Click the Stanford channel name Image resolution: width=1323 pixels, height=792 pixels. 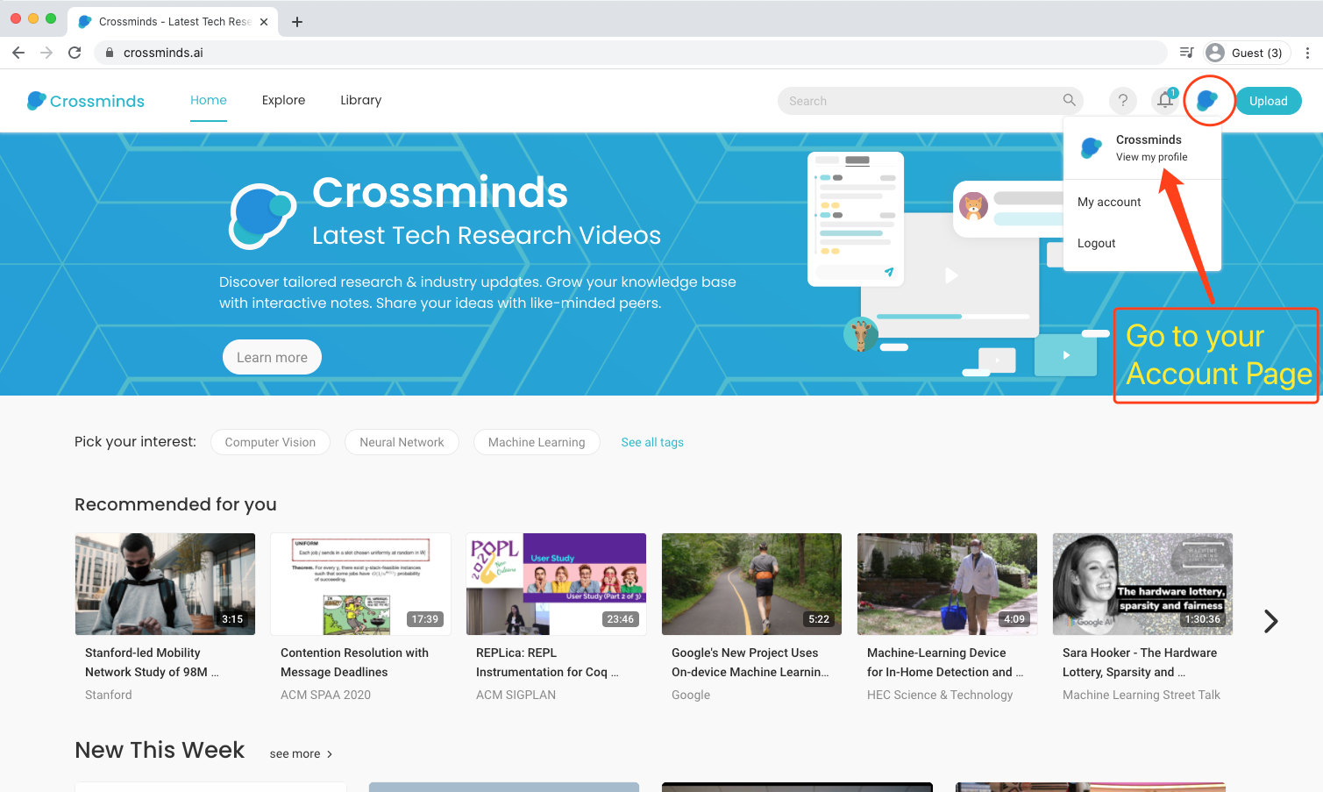(109, 695)
